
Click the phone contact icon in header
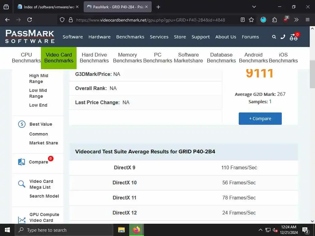[x=283, y=37]
